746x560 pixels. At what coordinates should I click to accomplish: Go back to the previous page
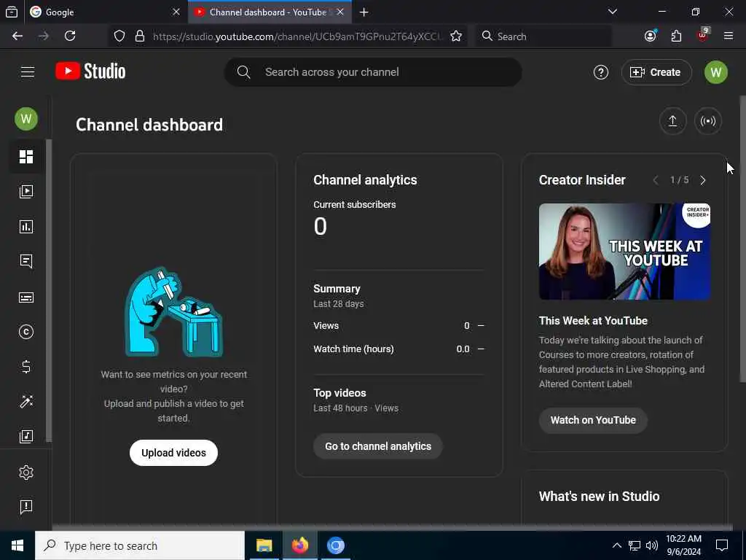point(17,36)
